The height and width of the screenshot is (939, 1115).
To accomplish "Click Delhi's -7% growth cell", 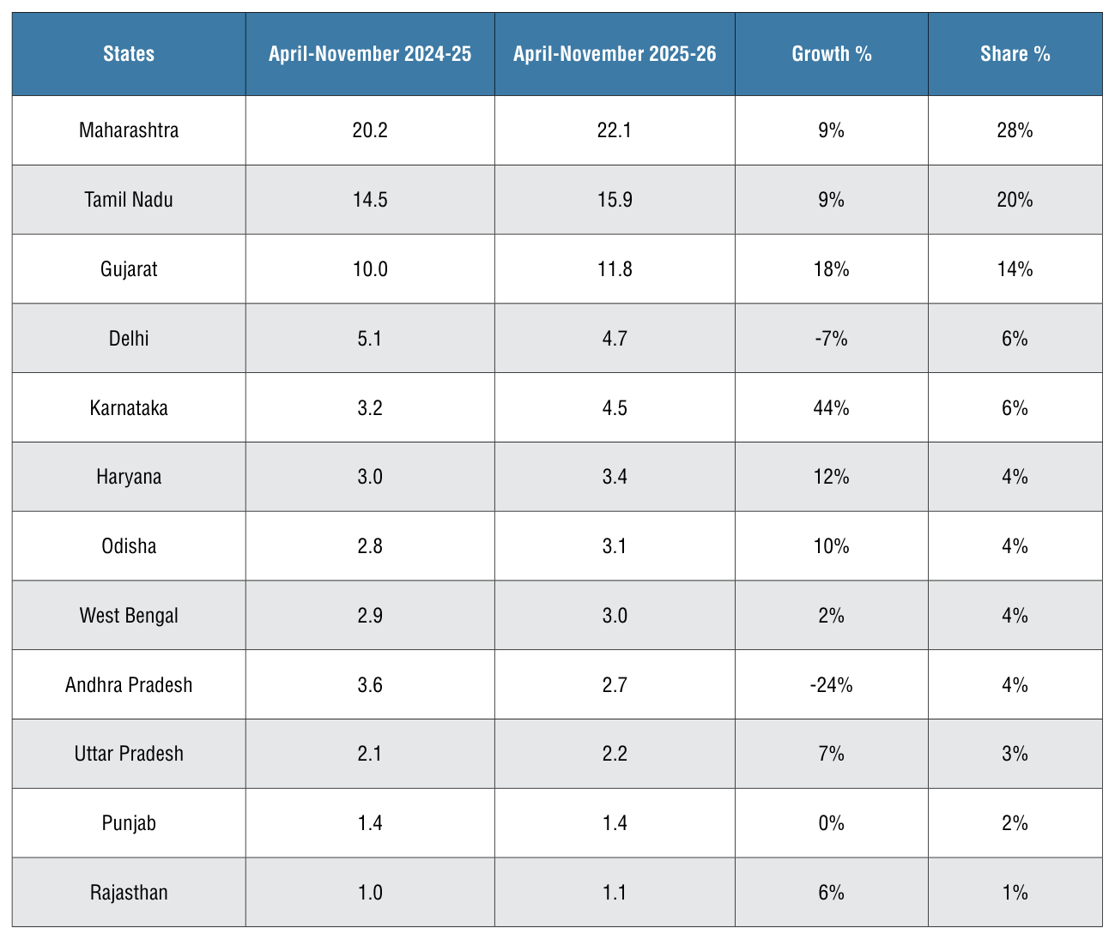I will click(x=832, y=339).
